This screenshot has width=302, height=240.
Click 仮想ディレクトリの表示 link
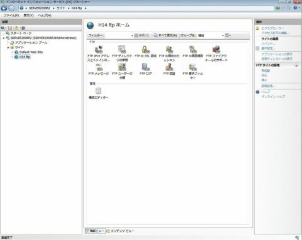(x=277, y=59)
